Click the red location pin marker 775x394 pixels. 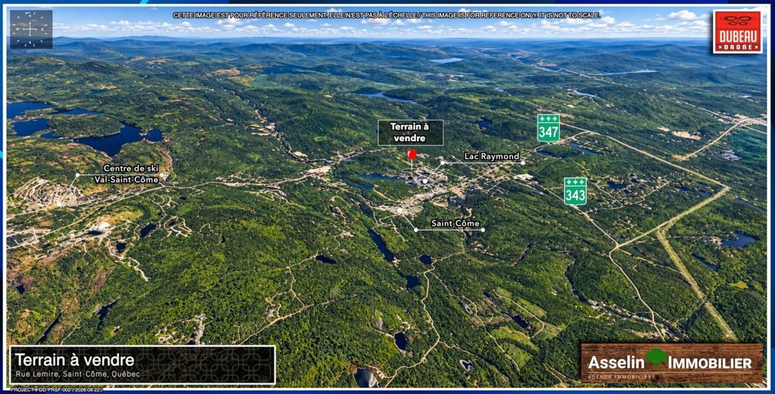(x=411, y=155)
